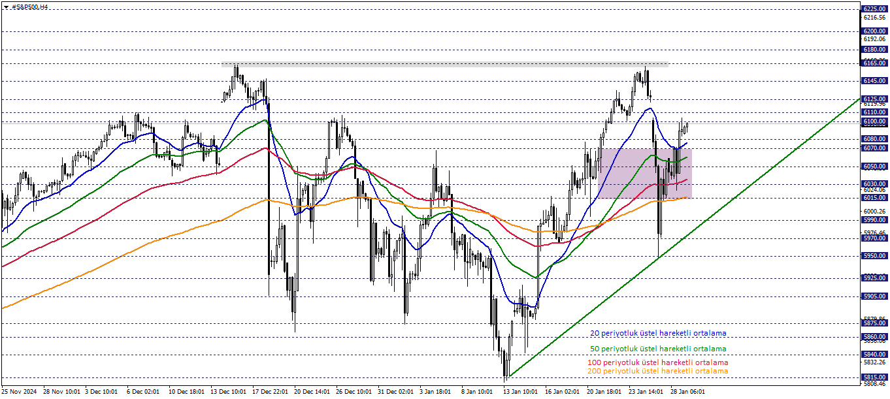Click the 6080.00 price level label
This screenshot has height=399, width=890.
point(874,139)
